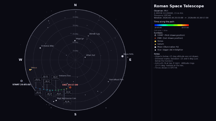This screenshot has height=121, width=216.
Task: Click the Altair Aql star dot
Action: [85, 57]
